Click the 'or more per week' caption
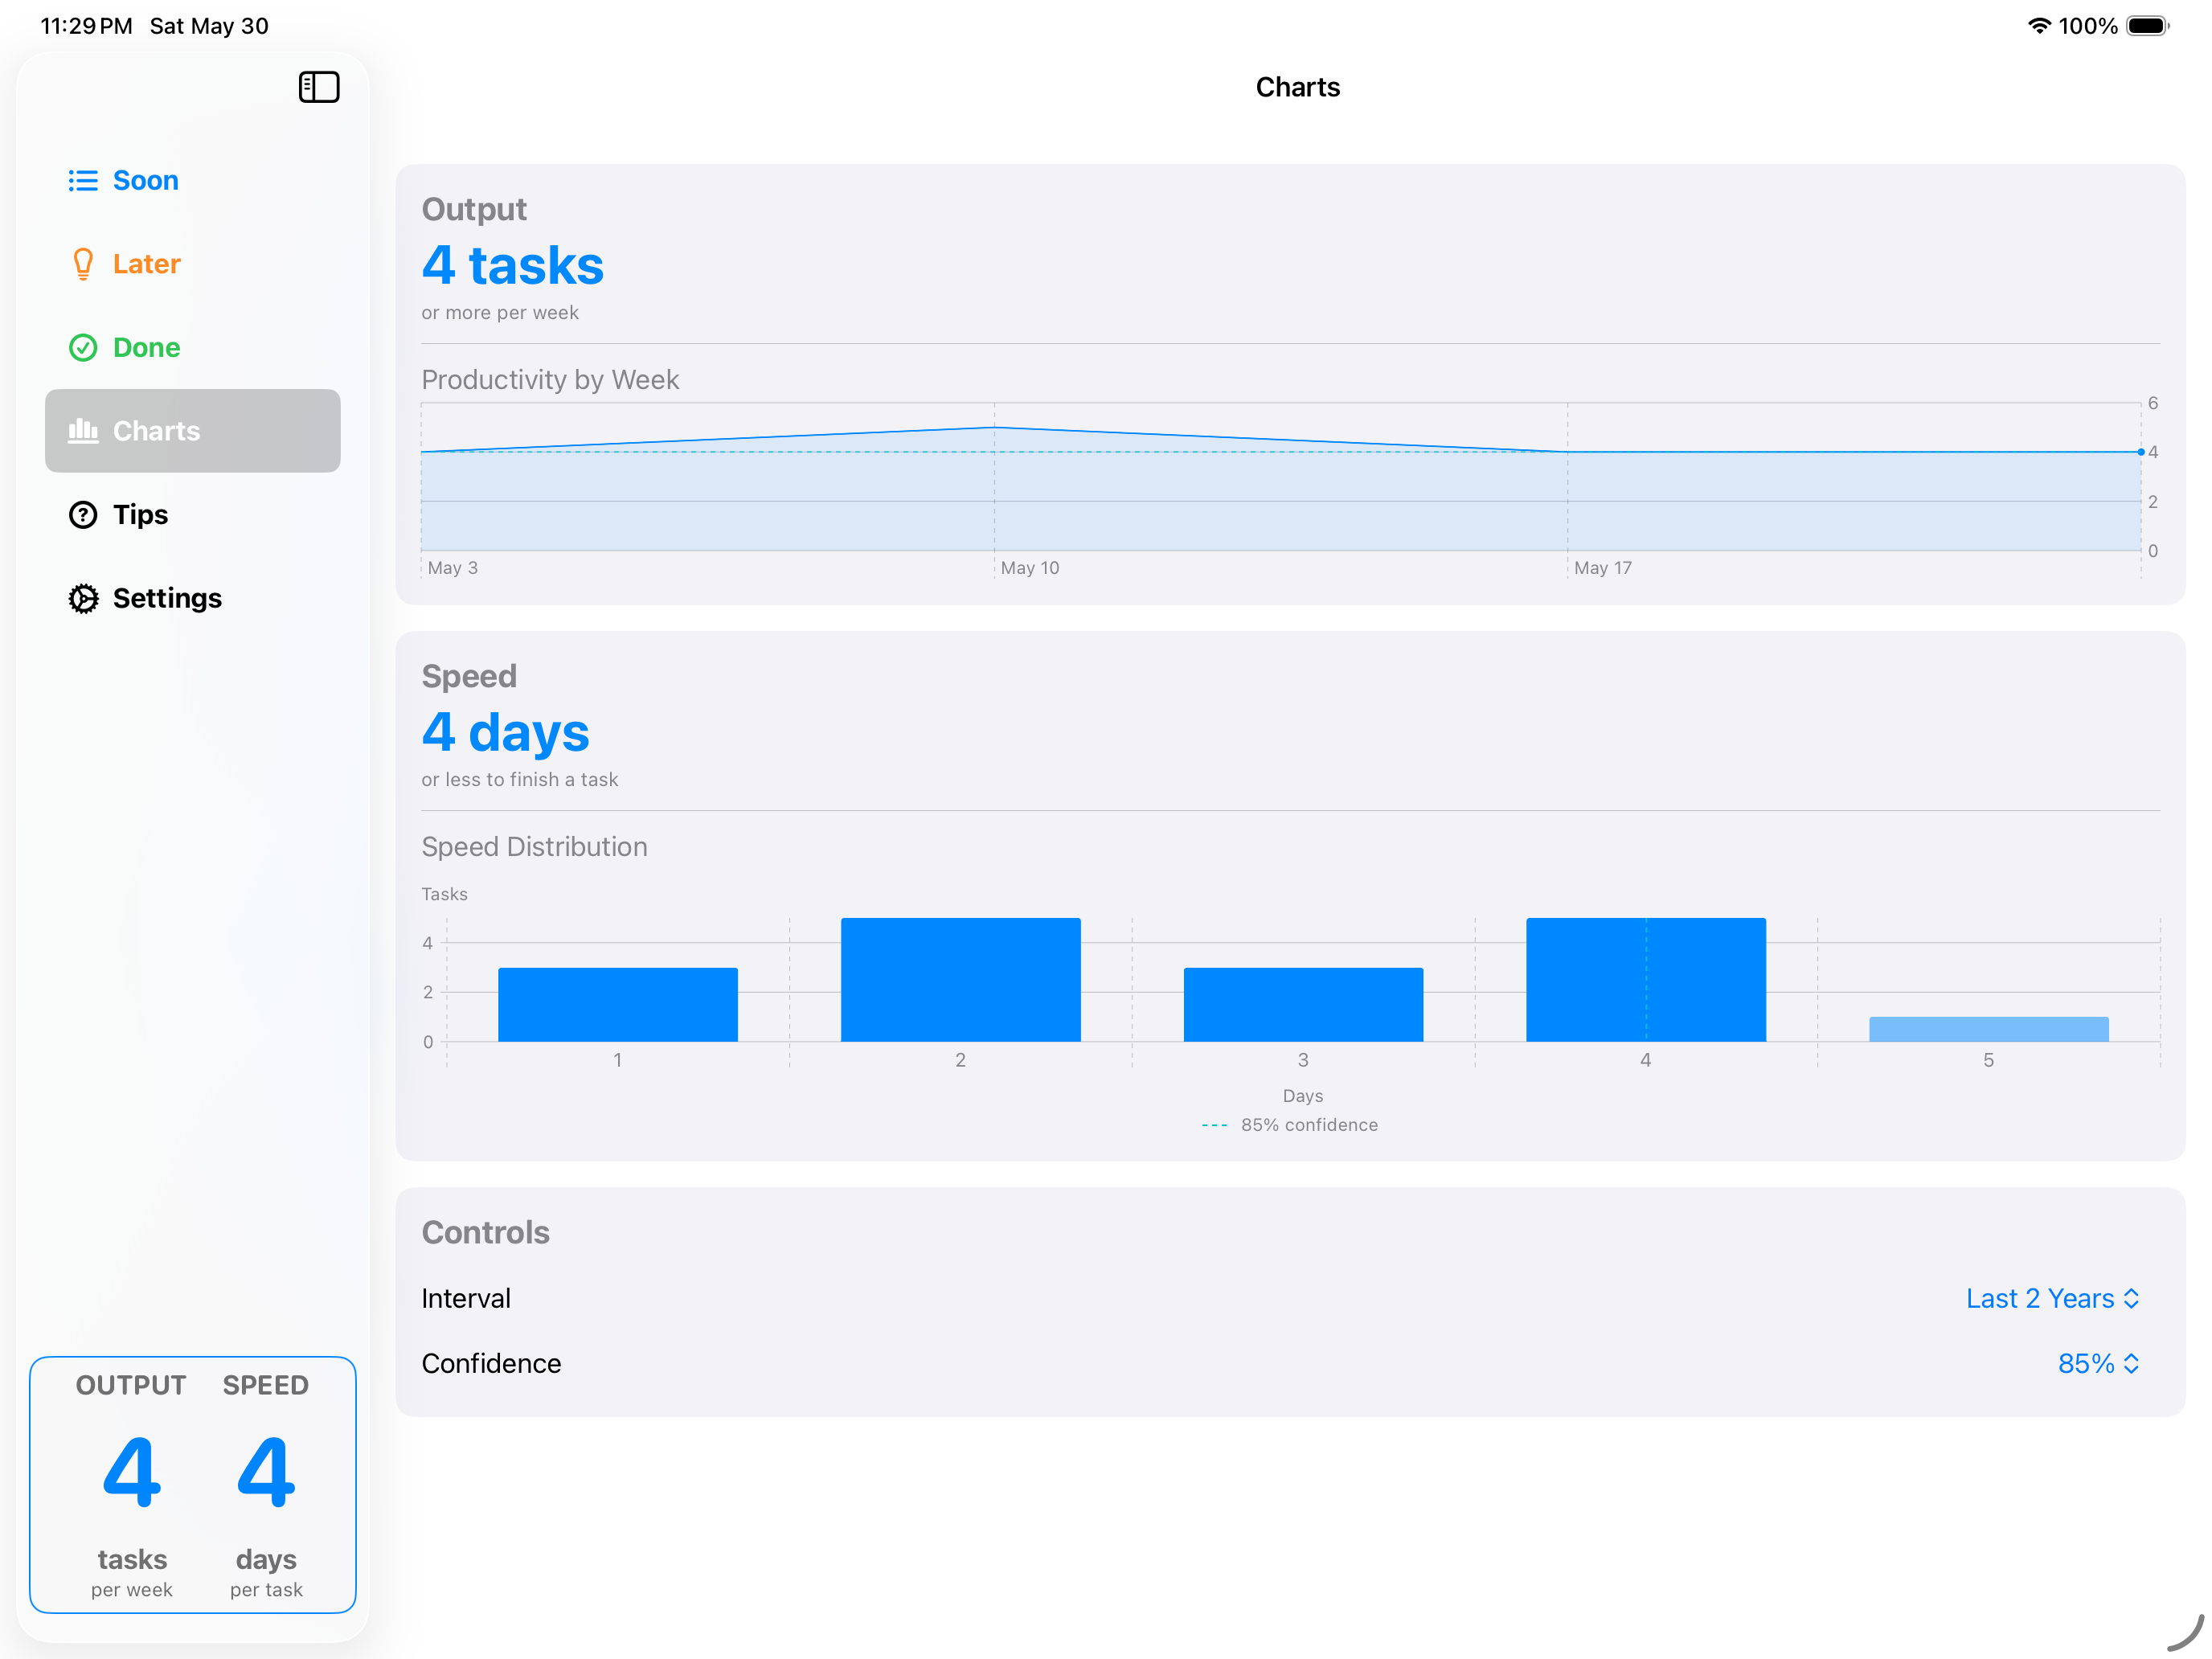Viewport: 2212px width, 1659px height. point(500,313)
